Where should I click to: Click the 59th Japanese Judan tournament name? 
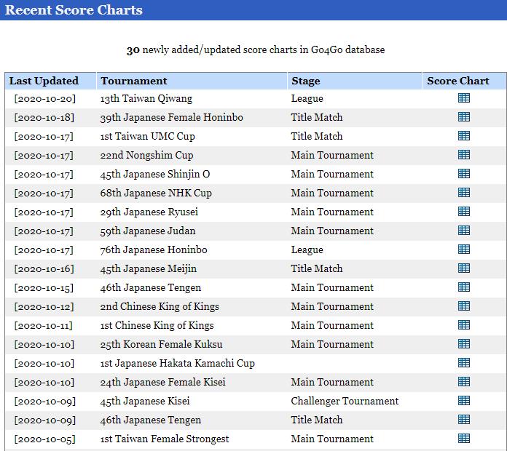click(149, 231)
